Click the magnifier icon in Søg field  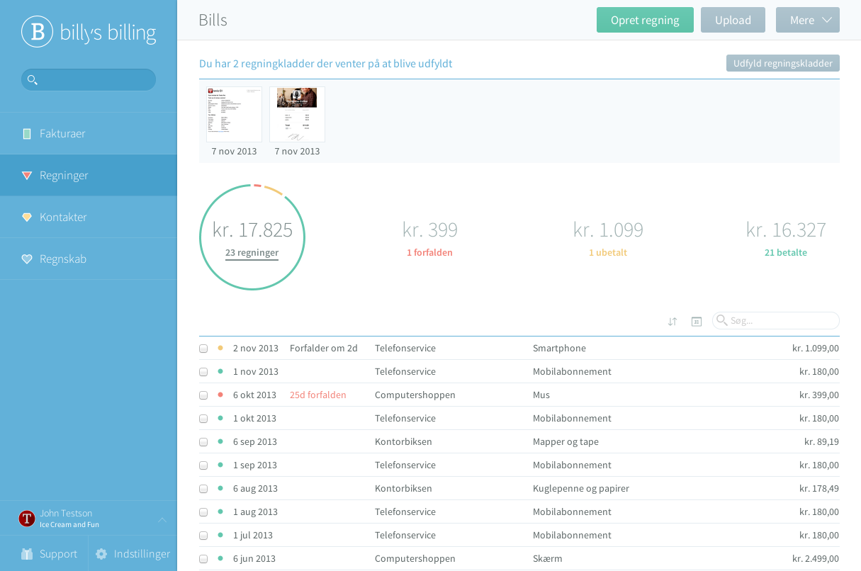point(722,320)
